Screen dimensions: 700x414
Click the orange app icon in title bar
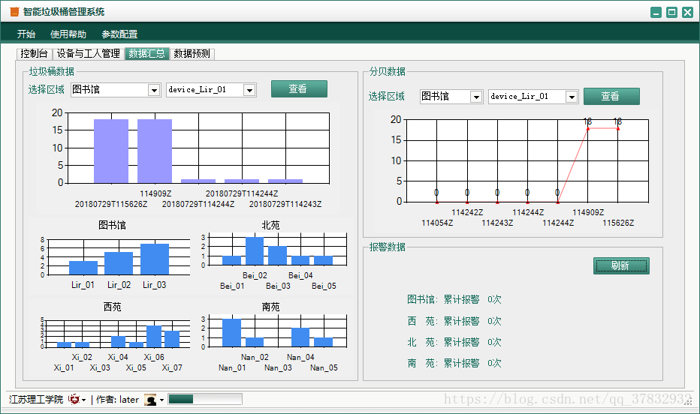pos(14,12)
